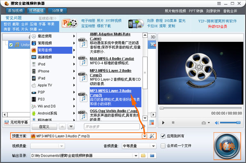Open the 预置方案 preset dropdown arrow
The height and width of the screenshot is (163, 246).
[x=144, y=136]
